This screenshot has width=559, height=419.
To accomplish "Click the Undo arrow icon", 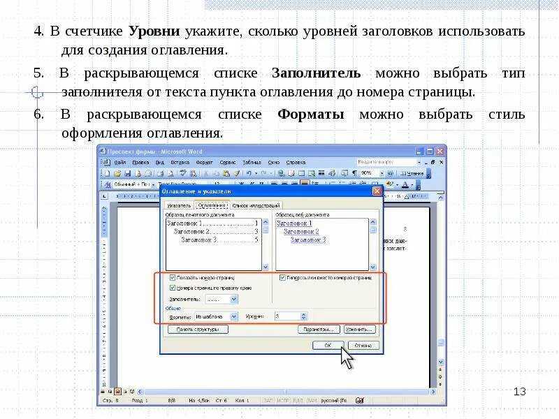I will click(x=249, y=173).
